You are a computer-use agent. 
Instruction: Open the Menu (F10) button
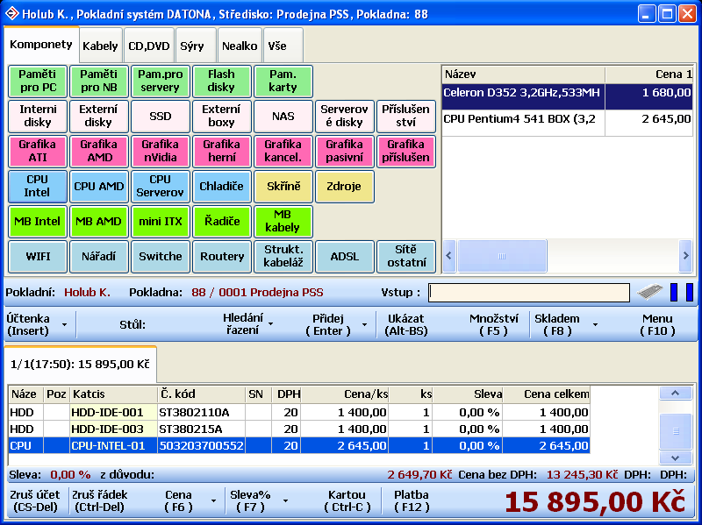tap(657, 324)
